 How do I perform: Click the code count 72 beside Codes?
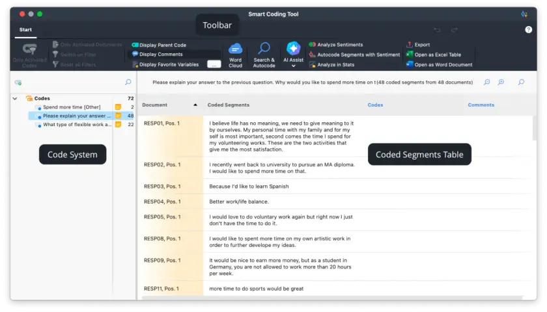click(130, 99)
